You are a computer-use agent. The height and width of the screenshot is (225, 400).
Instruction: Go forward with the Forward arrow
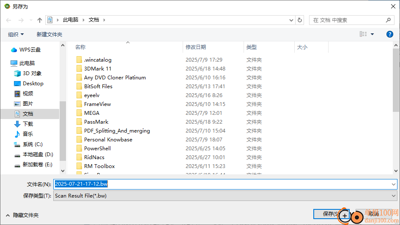21,20
